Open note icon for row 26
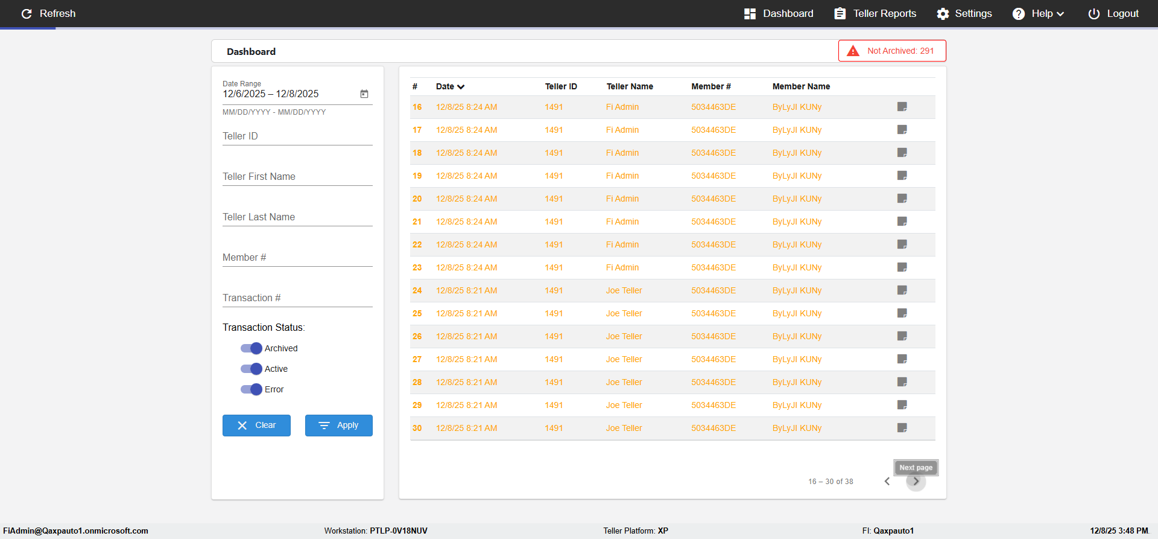Screen dimensions: 1158x539 click(902, 336)
